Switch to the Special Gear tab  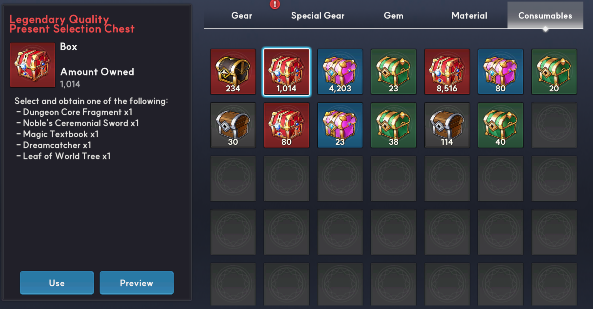(x=318, y=16)
